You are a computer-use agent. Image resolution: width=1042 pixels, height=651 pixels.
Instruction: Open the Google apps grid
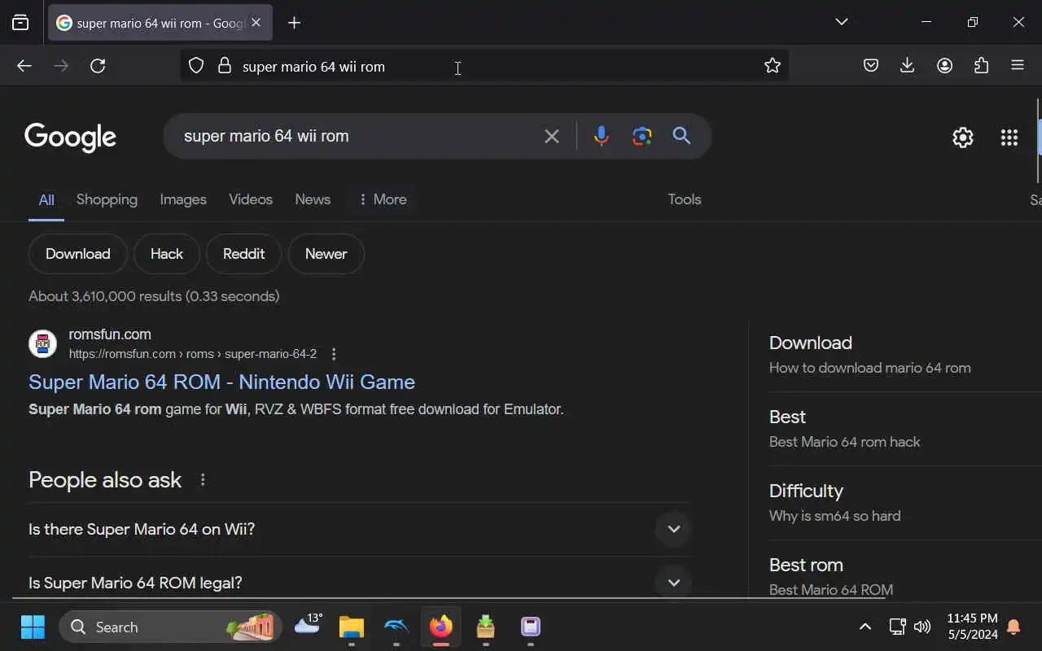[1009, 138]
